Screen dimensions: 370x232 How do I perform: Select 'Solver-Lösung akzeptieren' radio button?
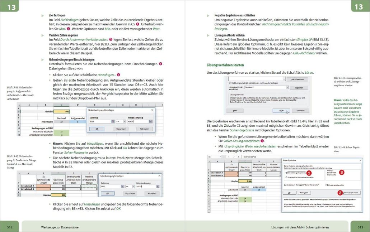pyautogui.click(x=286, y=173)
